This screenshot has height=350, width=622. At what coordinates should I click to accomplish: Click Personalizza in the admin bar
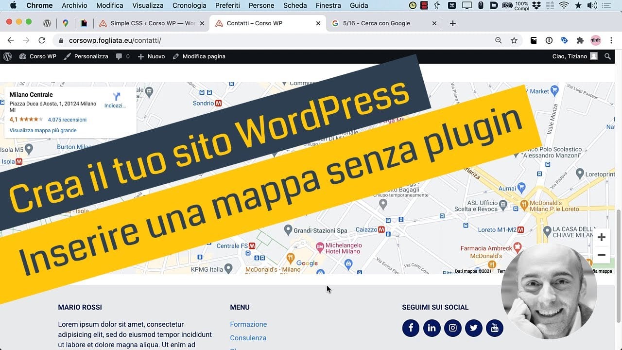86,56
